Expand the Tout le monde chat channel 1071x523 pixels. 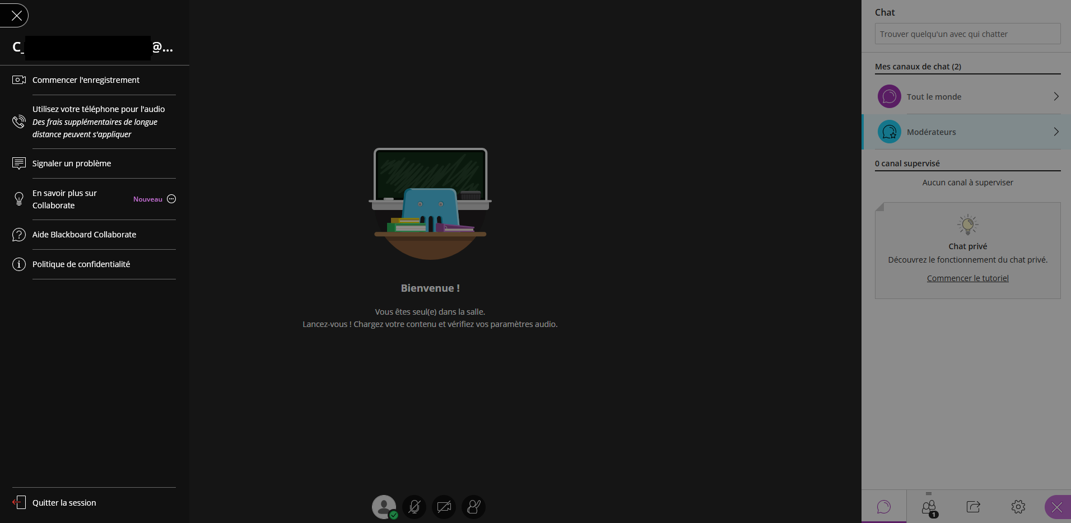pyautogui.click(x=967, y=97)
